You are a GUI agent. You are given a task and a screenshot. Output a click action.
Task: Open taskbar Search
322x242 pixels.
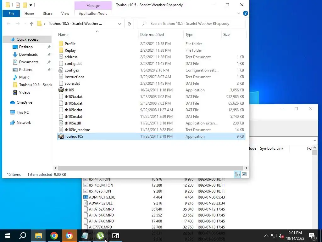coord(23,236)
